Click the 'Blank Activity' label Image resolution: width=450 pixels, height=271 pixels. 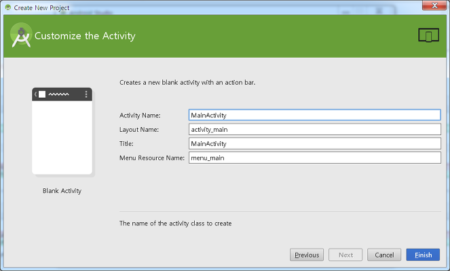(x=62, y=191)
